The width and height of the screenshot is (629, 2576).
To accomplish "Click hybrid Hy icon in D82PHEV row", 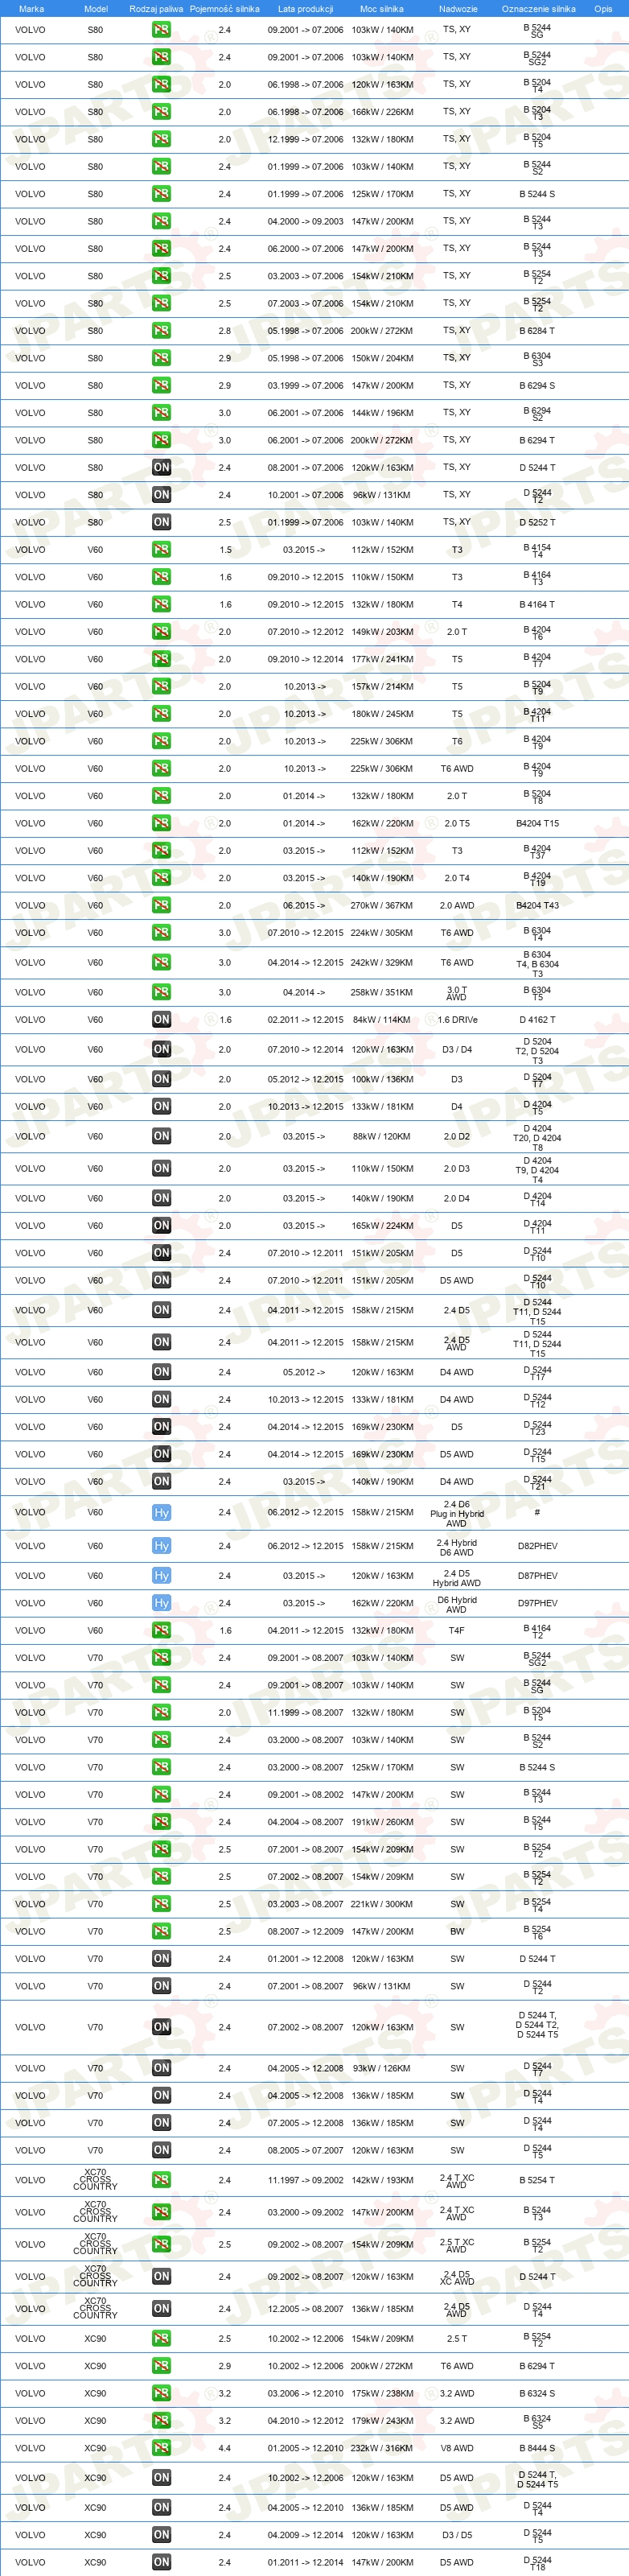I will (161, 1546).
